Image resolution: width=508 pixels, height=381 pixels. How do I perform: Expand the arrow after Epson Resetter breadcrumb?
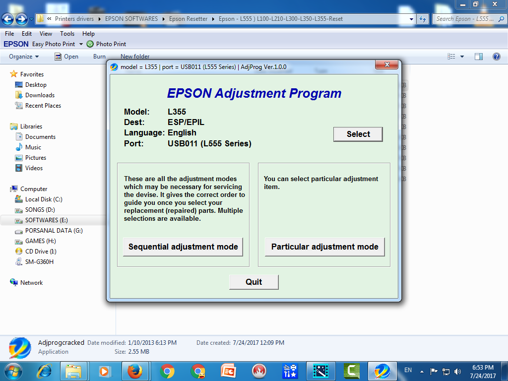[213, 19]
